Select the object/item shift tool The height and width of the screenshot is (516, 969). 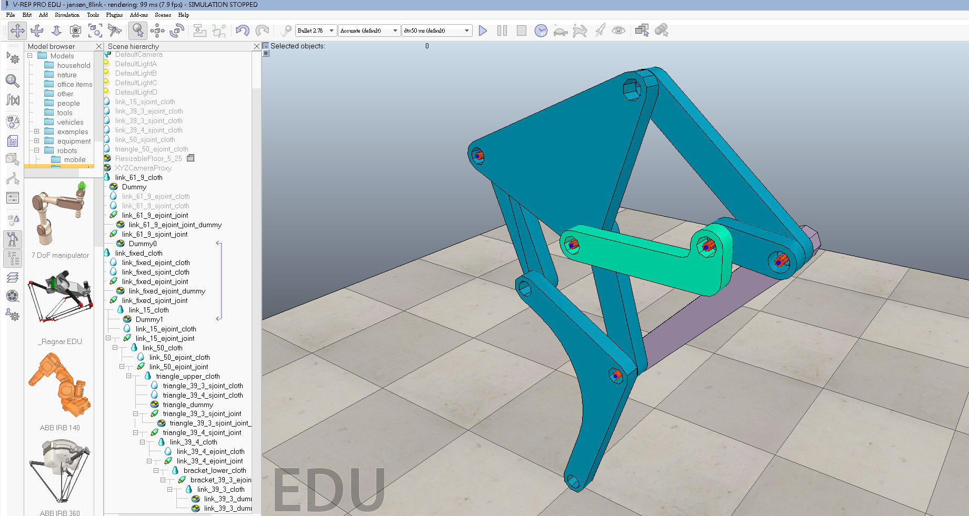click(157, 31)
